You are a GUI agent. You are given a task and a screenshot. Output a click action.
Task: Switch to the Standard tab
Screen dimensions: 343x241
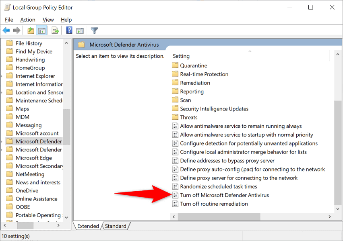[116, 226]
